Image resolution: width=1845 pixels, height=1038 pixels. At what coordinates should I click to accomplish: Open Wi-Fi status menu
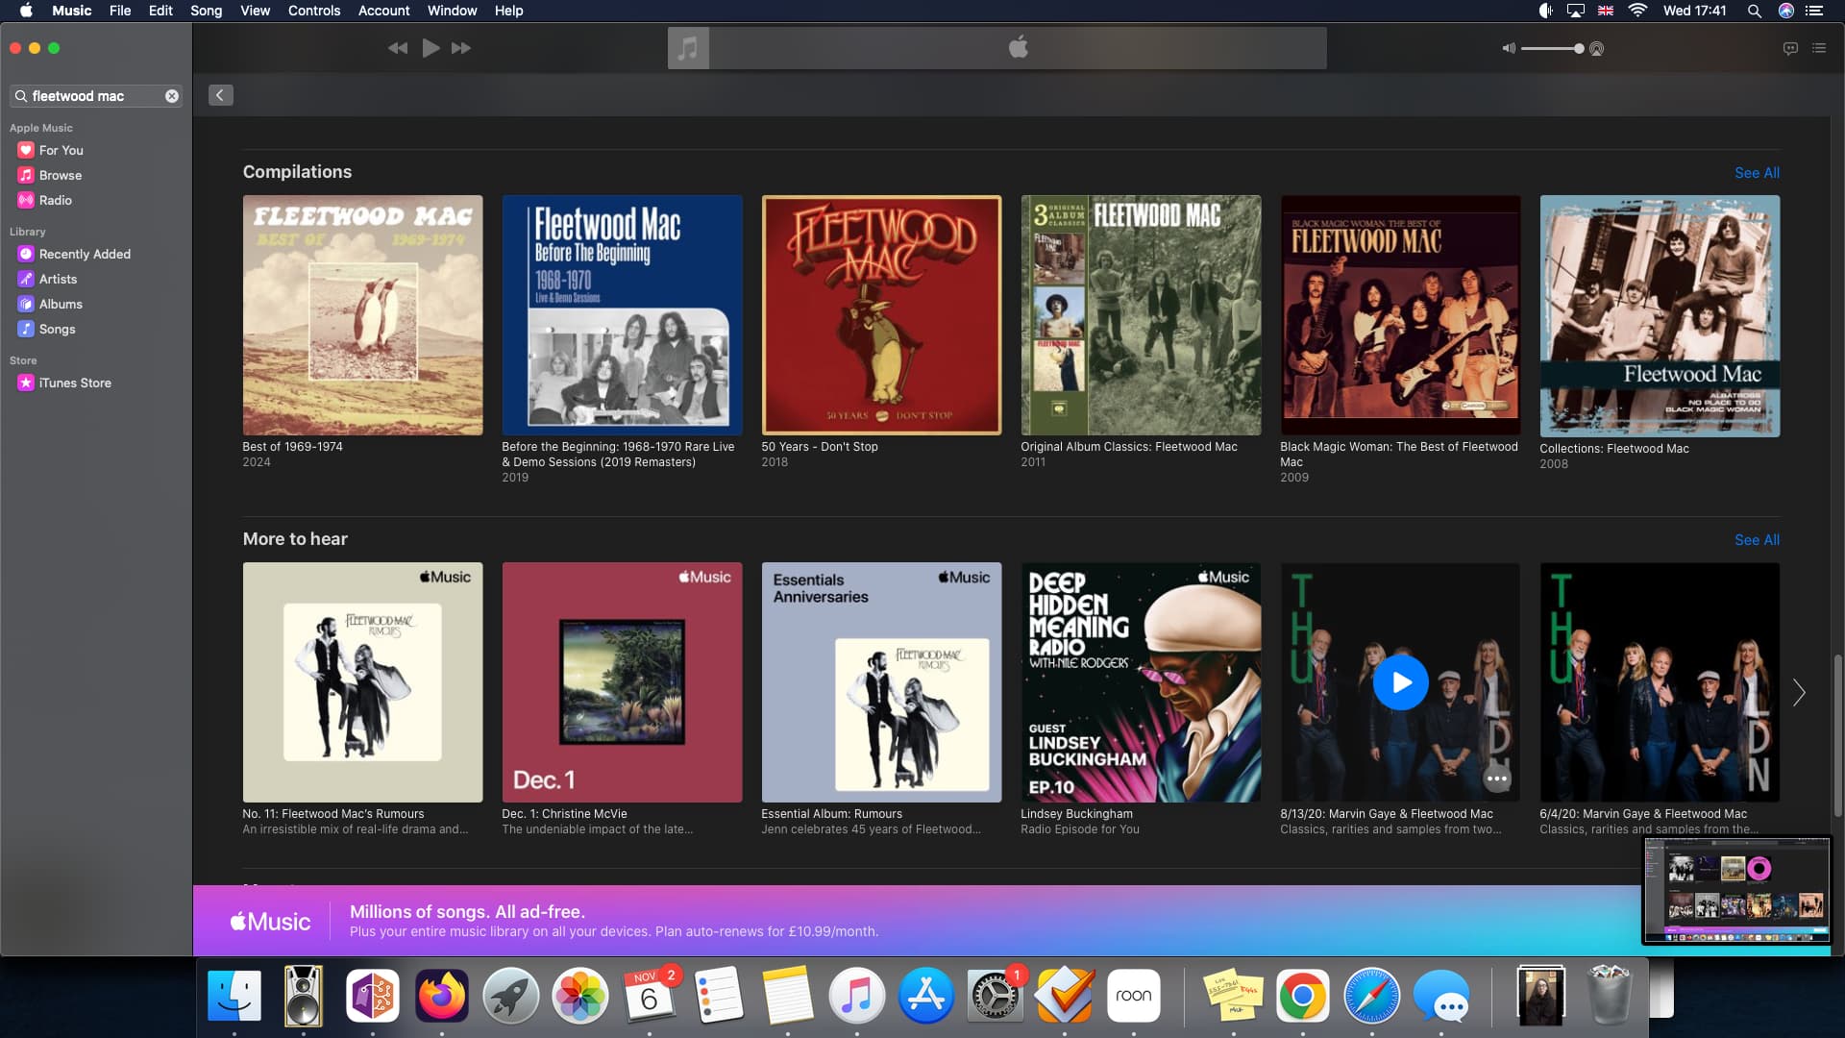point(1637,11)
